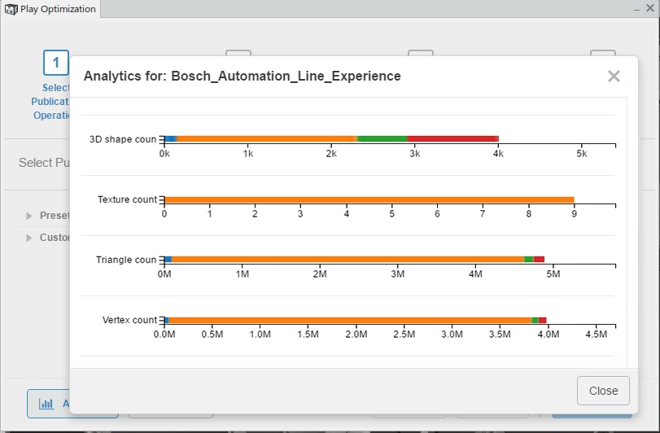Click green segment of 3D shape count bar
The height and width of the screenshot is (433, 660).
(x=382, y=139)
